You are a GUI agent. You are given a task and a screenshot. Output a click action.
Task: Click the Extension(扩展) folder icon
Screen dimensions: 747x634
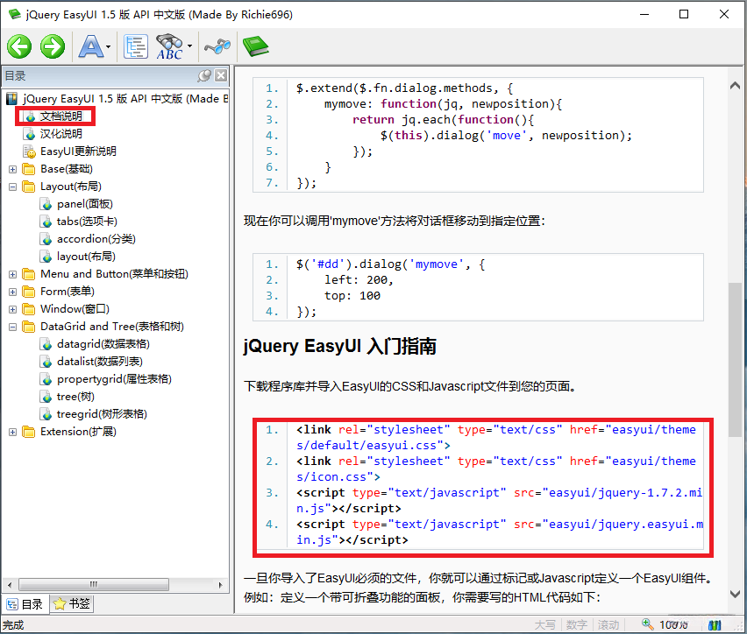tap(29, 433)
